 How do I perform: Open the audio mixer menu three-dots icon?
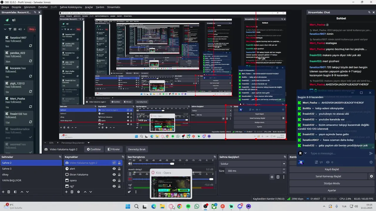tap(136, 192)
